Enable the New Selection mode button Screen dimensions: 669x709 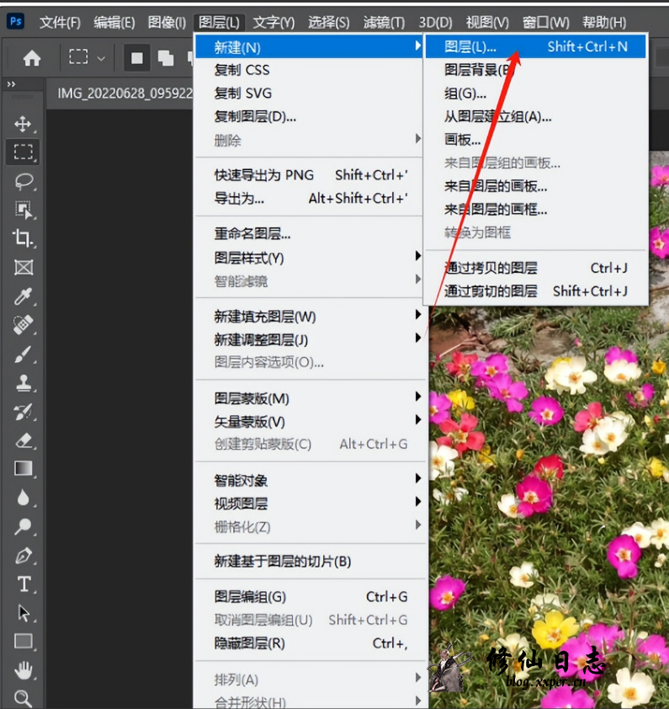pyautogui.click(x=136, y=58)
